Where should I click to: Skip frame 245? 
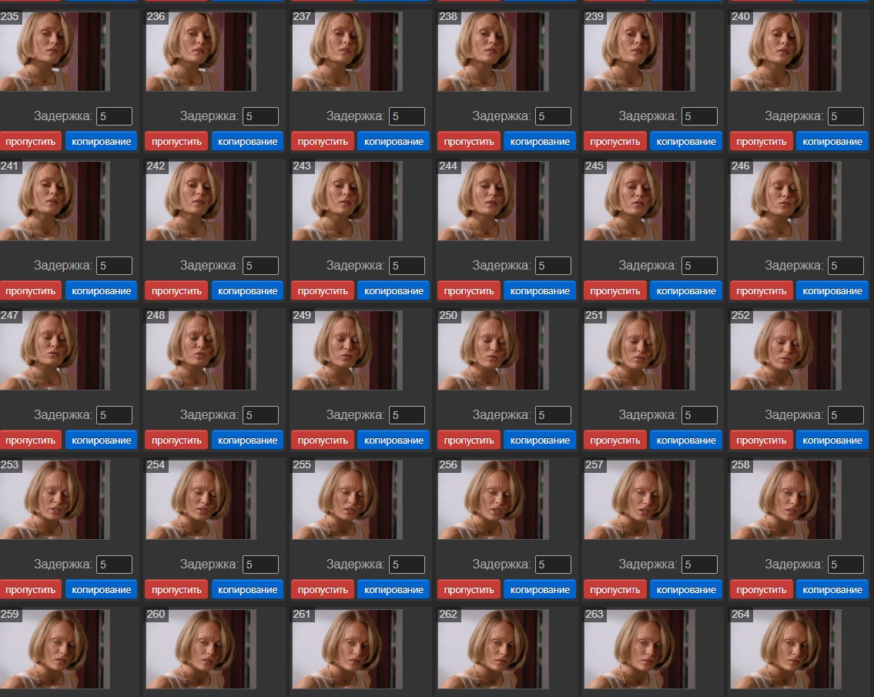pyautogui.click(x=614, y=291)
